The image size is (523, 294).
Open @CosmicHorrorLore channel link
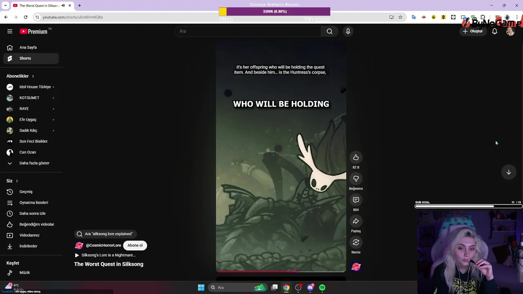click(103, 245)
